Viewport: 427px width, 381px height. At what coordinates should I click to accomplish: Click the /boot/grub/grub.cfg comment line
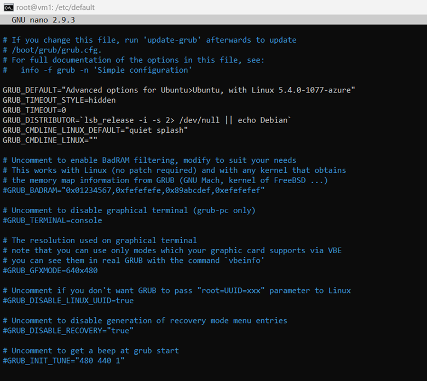[52, 50]
